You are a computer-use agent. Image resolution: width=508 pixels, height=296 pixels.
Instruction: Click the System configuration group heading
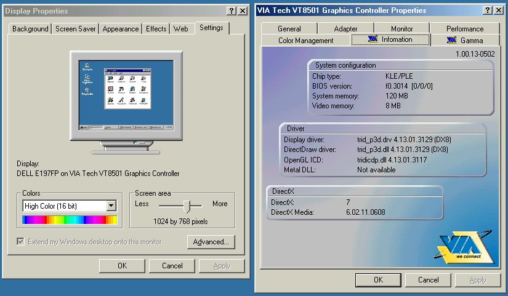pos(345,65)
